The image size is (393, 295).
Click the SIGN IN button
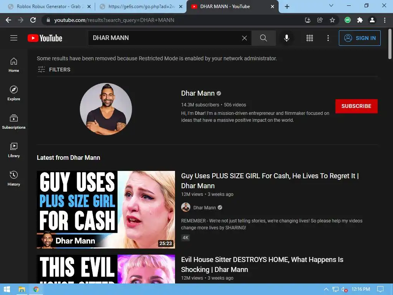coord(360,38)
